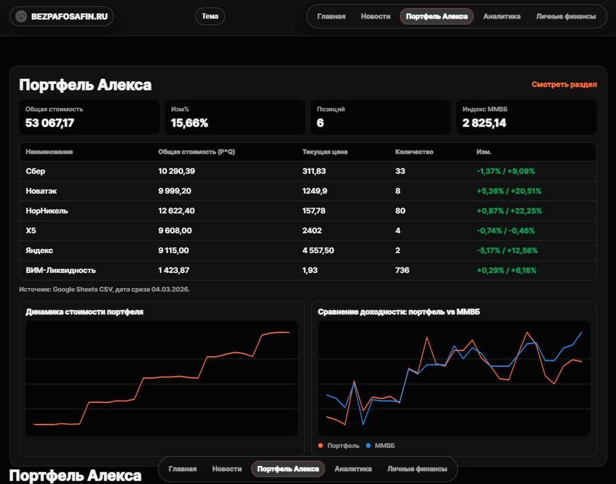Click the Текущая цена column header
The image size is (616, 484).
click(x=325, y=152)
